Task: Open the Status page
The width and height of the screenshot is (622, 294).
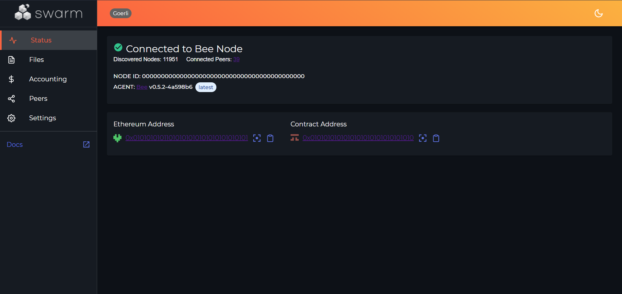Action: point(49,40)
